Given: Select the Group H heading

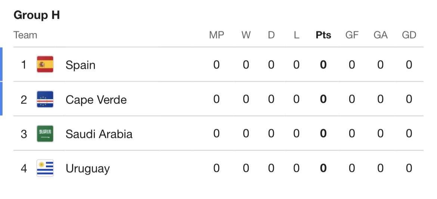Looking at the screenshot, I should [37, 15].
